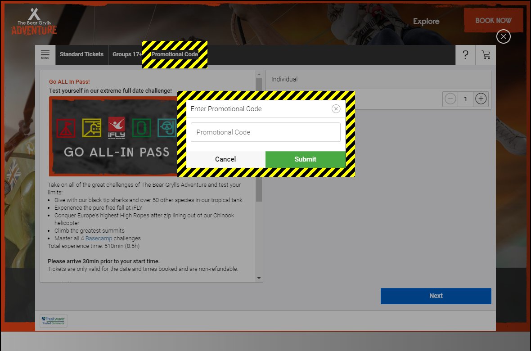Open the Explore menu item
531x351 pixels.
pyautogui.click(x=426, y=21)
